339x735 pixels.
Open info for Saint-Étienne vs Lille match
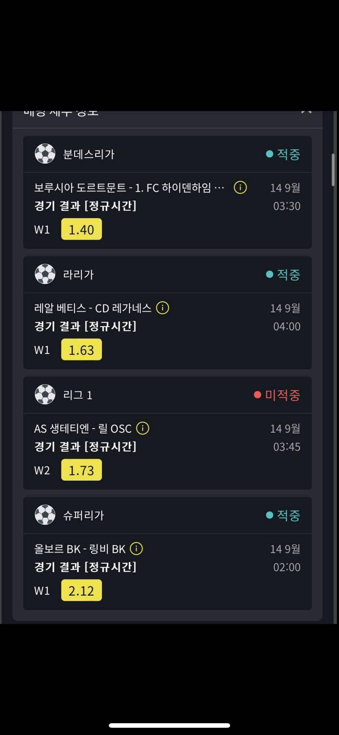[x=143, y=428]
